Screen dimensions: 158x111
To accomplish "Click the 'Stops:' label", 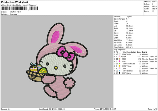I will (x=116, y=21).
